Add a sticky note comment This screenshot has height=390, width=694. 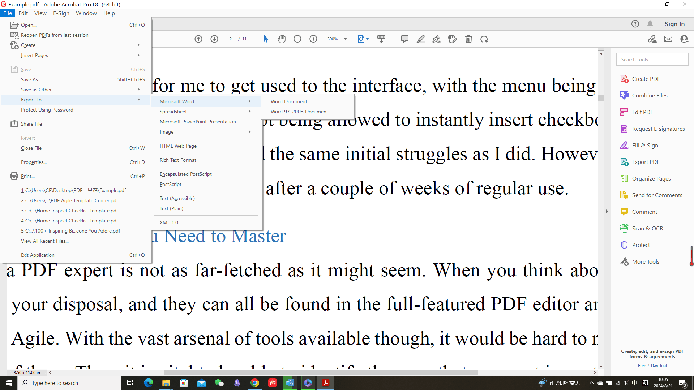(404, 39)
